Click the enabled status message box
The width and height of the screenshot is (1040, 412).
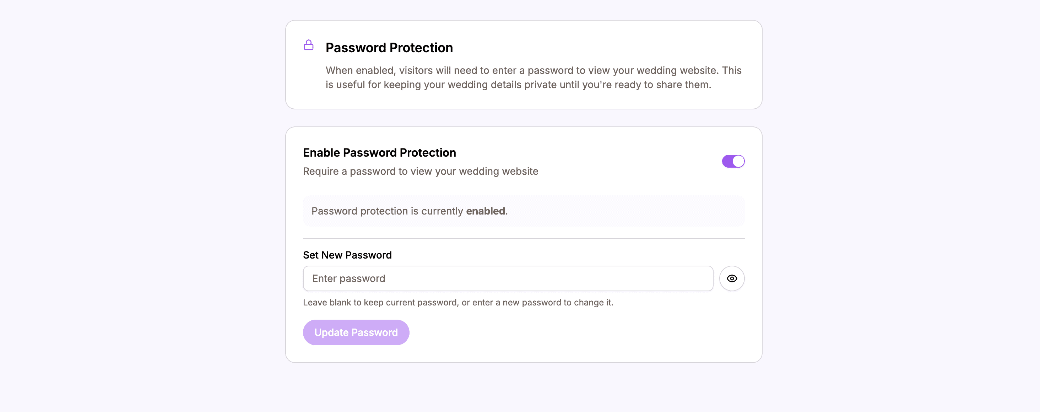[524, 211]
